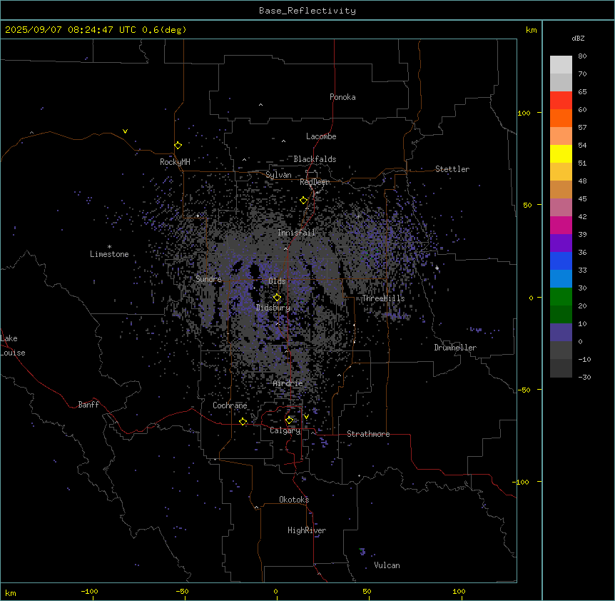Click the Limestone label
This screenshot has height=601, width=615.
point(109,254)
